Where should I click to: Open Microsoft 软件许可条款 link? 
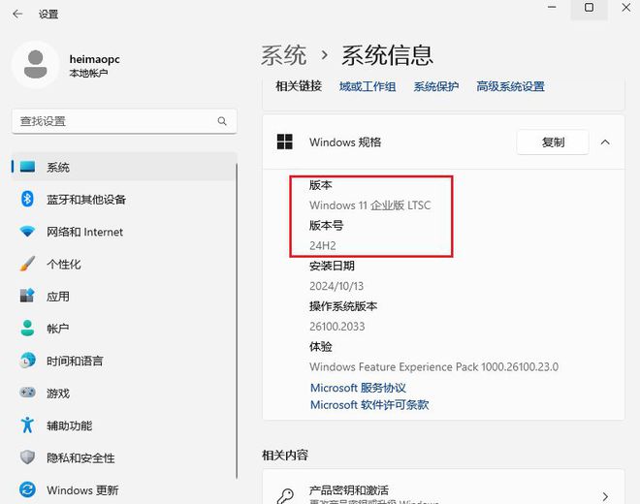click(x=369, y=404)
